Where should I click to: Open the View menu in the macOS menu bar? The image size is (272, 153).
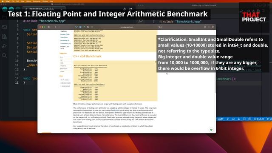point(23,1)
